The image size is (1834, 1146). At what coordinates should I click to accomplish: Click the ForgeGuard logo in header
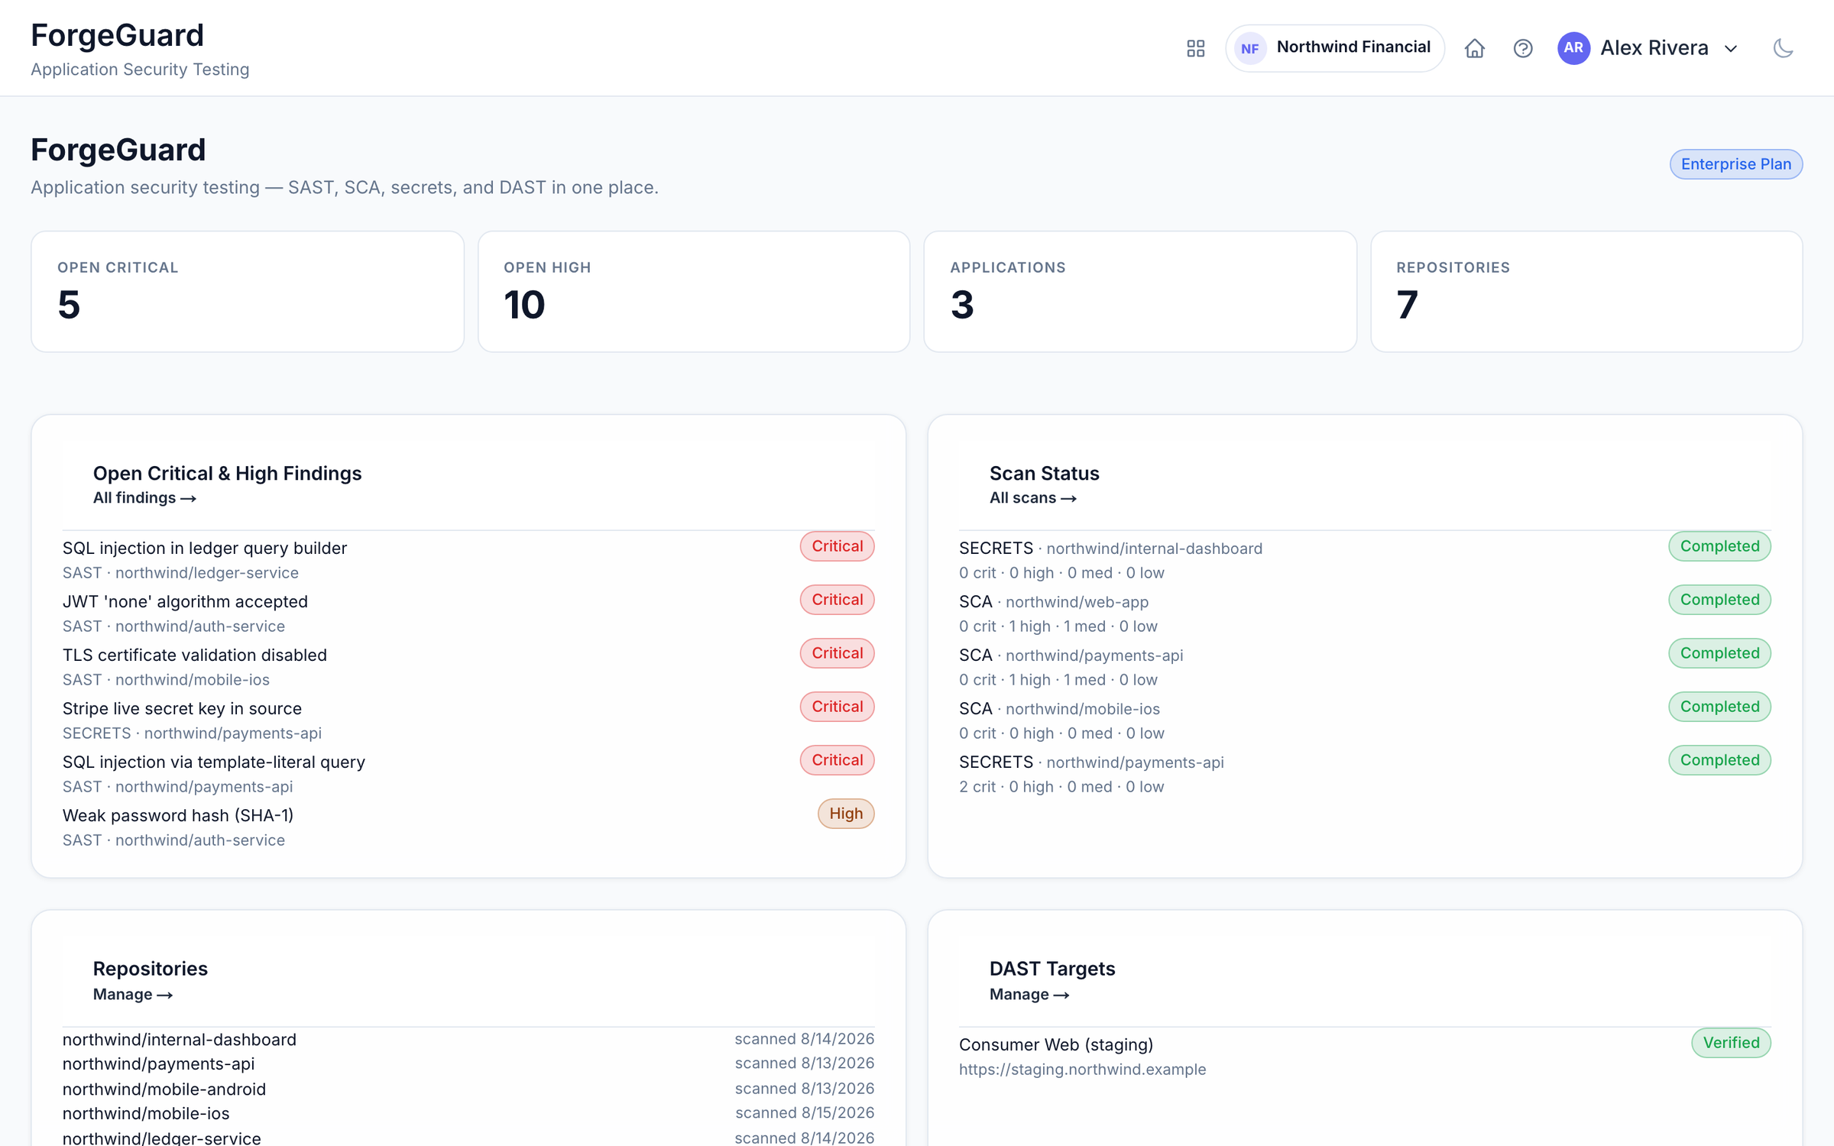[117, 35]
